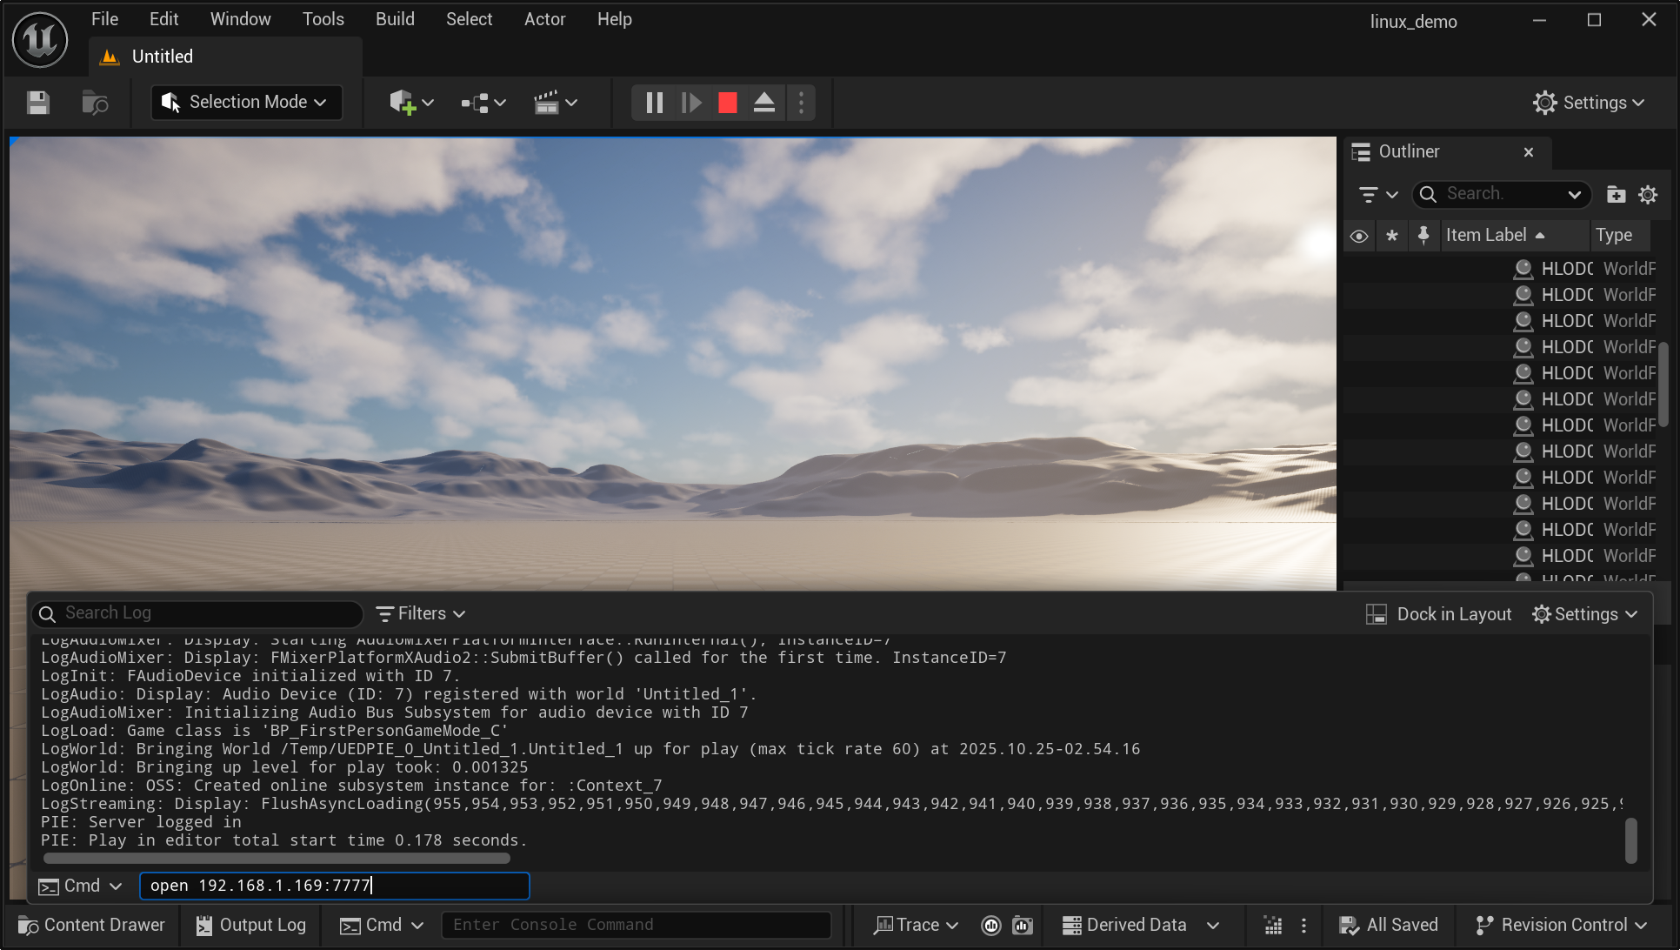Save the current level with floppy icon
Viewport: 1680px width, 950px height.
[37, 103]
